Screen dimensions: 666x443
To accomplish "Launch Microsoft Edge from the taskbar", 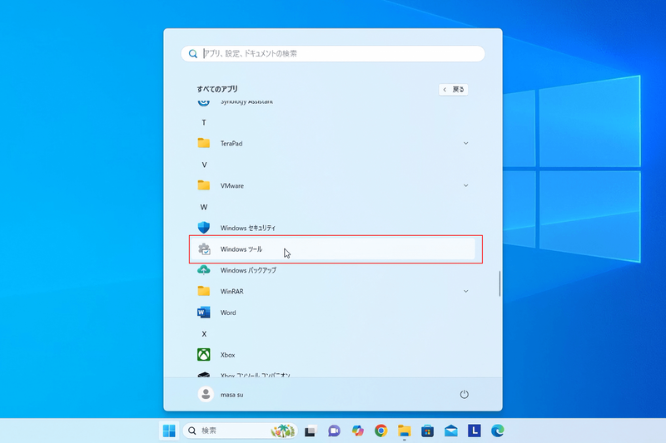I will point(498,431).
